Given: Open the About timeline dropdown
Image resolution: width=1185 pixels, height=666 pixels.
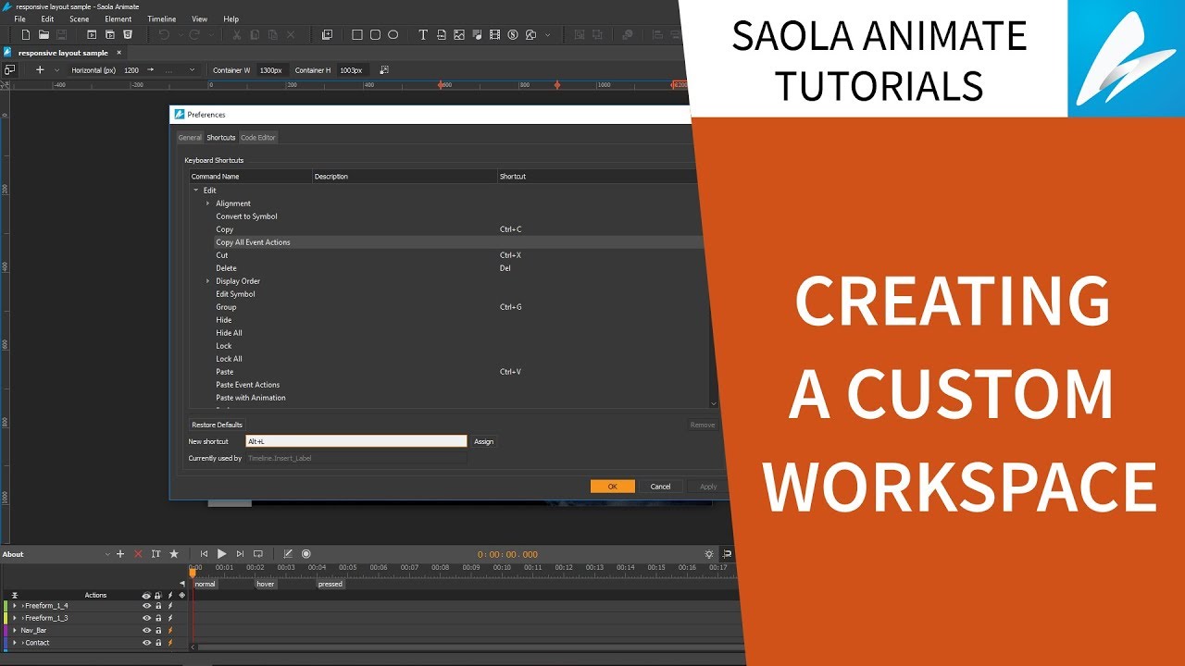Looking at the screenshot, I should pyautogui.click(x=106, y=554).
